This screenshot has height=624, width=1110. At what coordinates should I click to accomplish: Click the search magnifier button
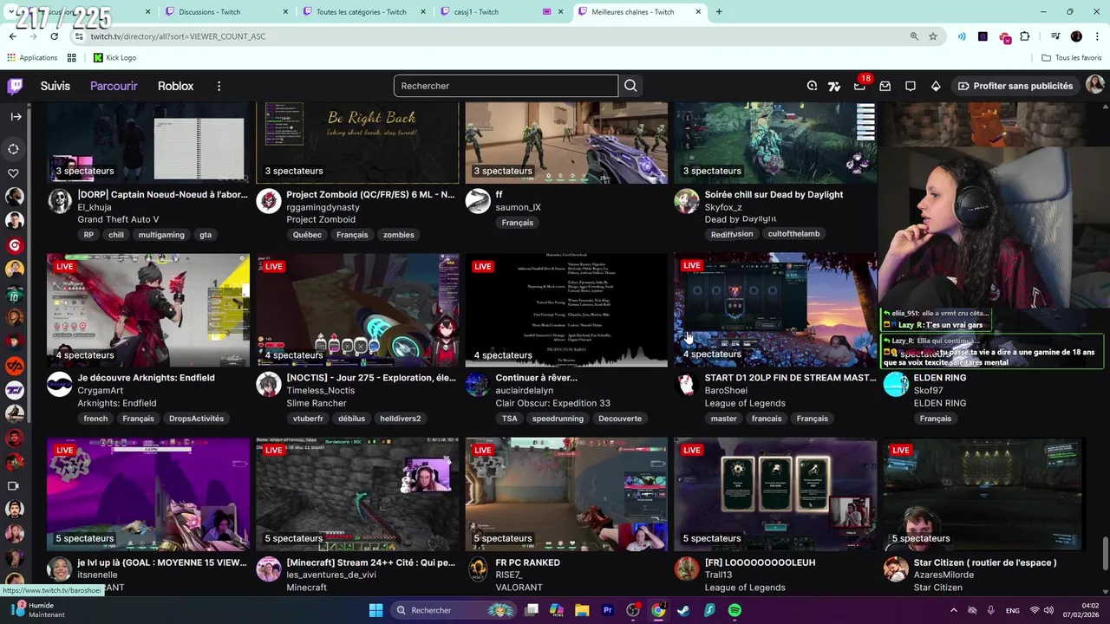click(x=630, y=86)
